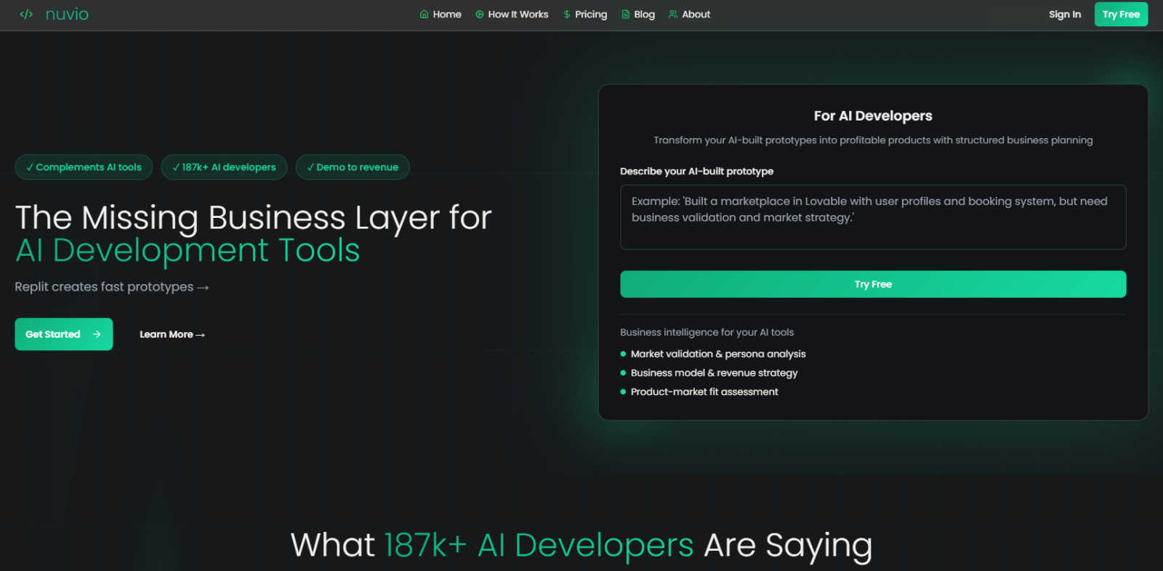
Task: Go to the Home nav item
Action: (447, 15)
